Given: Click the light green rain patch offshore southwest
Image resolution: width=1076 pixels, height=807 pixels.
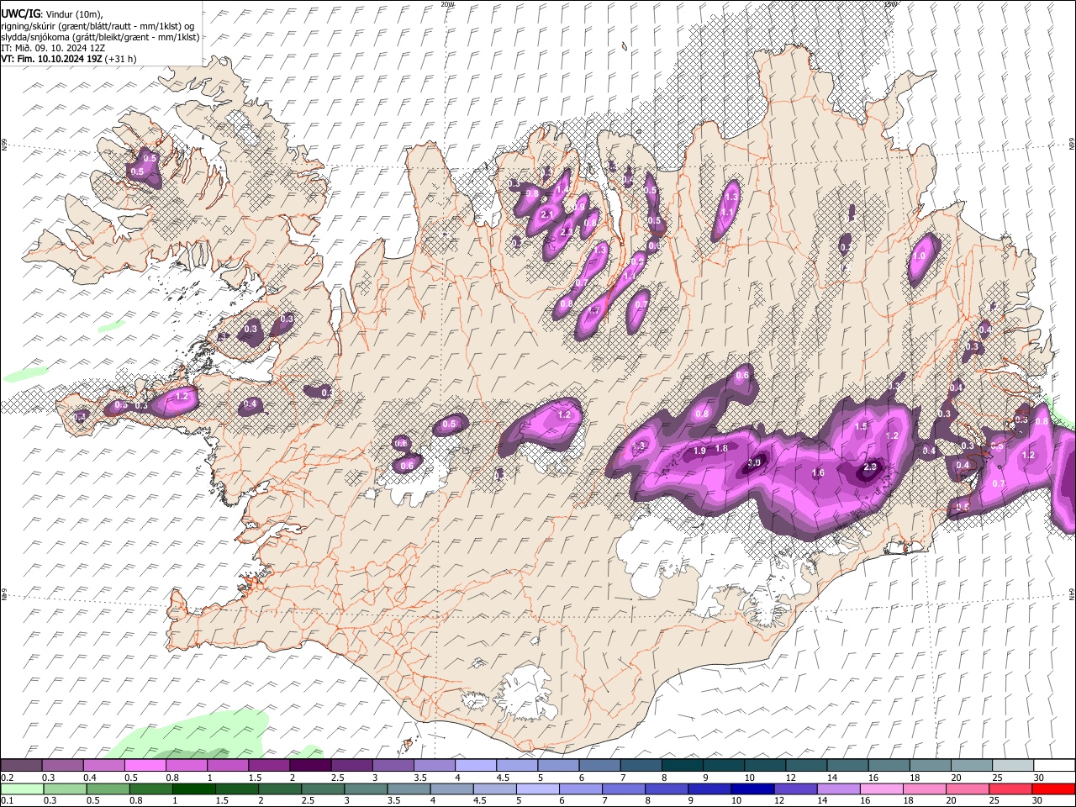Looking at the screenshot, I should tap(198, 736).
